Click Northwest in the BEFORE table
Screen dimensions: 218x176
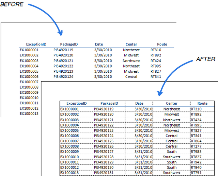click(x=131, y=61)
